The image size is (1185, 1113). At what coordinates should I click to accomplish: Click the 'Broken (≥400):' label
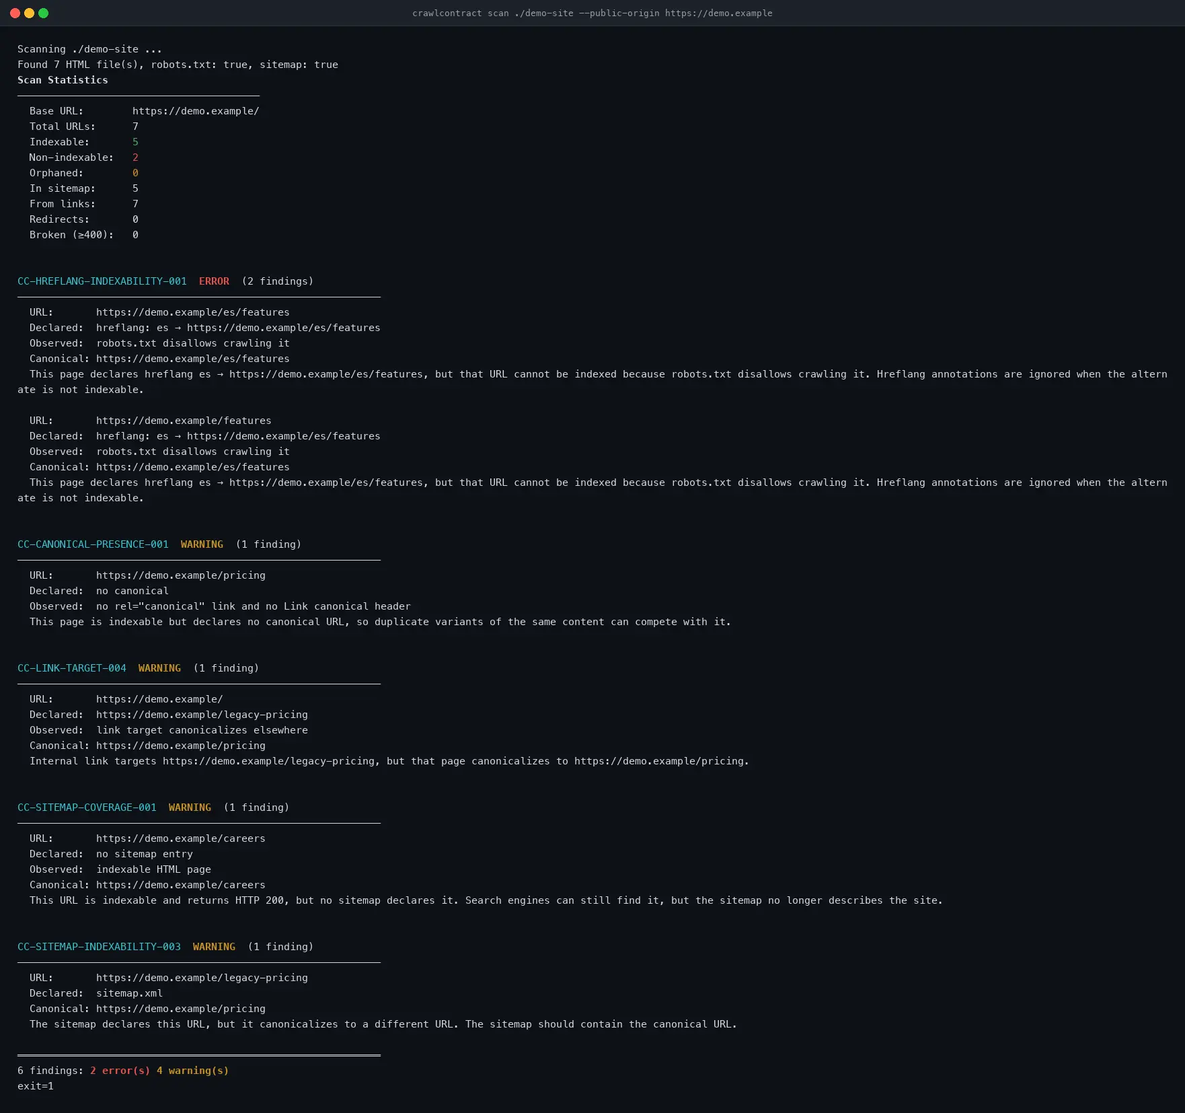(x=71, y=235)
